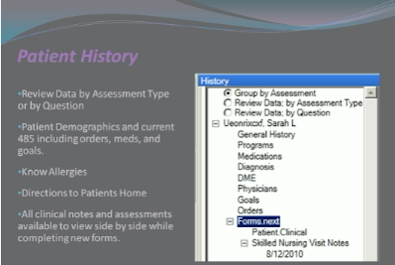Open the Goals tree item
Screen dimensions: 395x265
coord(248,200)
